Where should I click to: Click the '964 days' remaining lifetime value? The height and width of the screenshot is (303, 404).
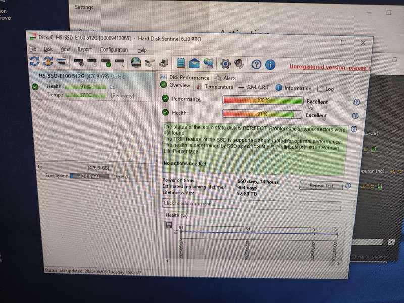(247, 187)
